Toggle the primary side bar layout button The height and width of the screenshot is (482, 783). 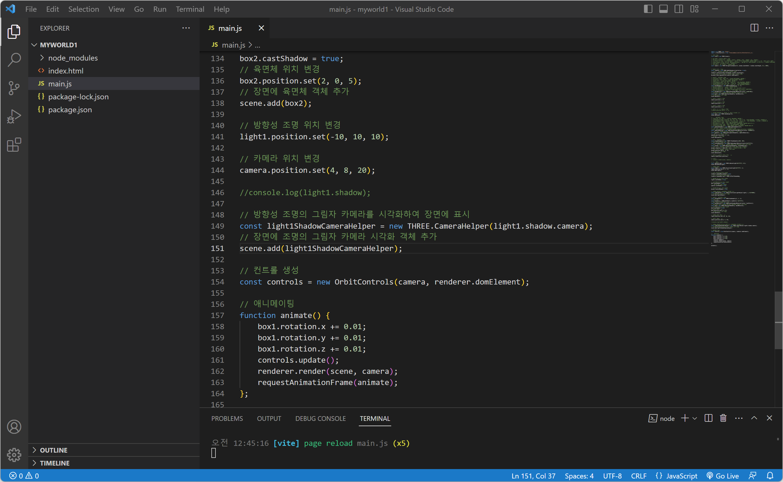point(648,9)
